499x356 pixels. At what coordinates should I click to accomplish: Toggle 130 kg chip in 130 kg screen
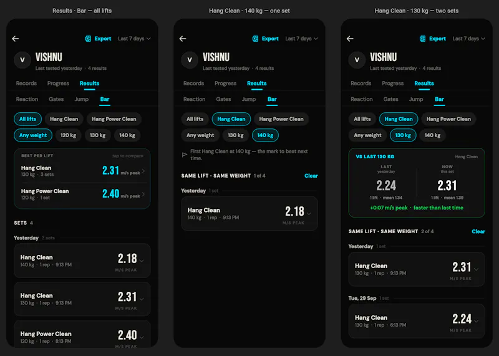pyautogui.click(x=403, y=135)
